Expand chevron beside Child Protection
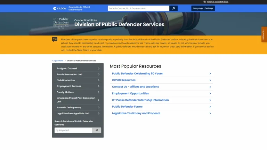Image resolution: width=267 pixels, height=150 pixels. coord(99,80)
